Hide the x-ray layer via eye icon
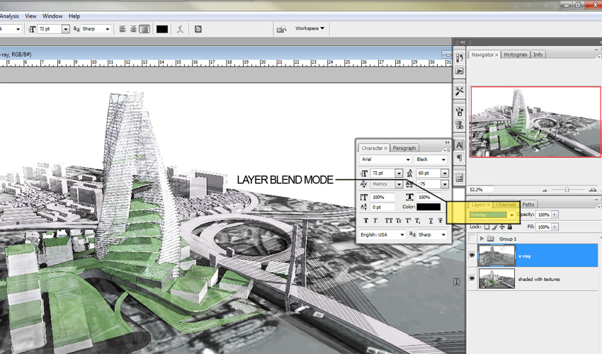The height and width of the screenshot is (354, 602). point(472,256)
